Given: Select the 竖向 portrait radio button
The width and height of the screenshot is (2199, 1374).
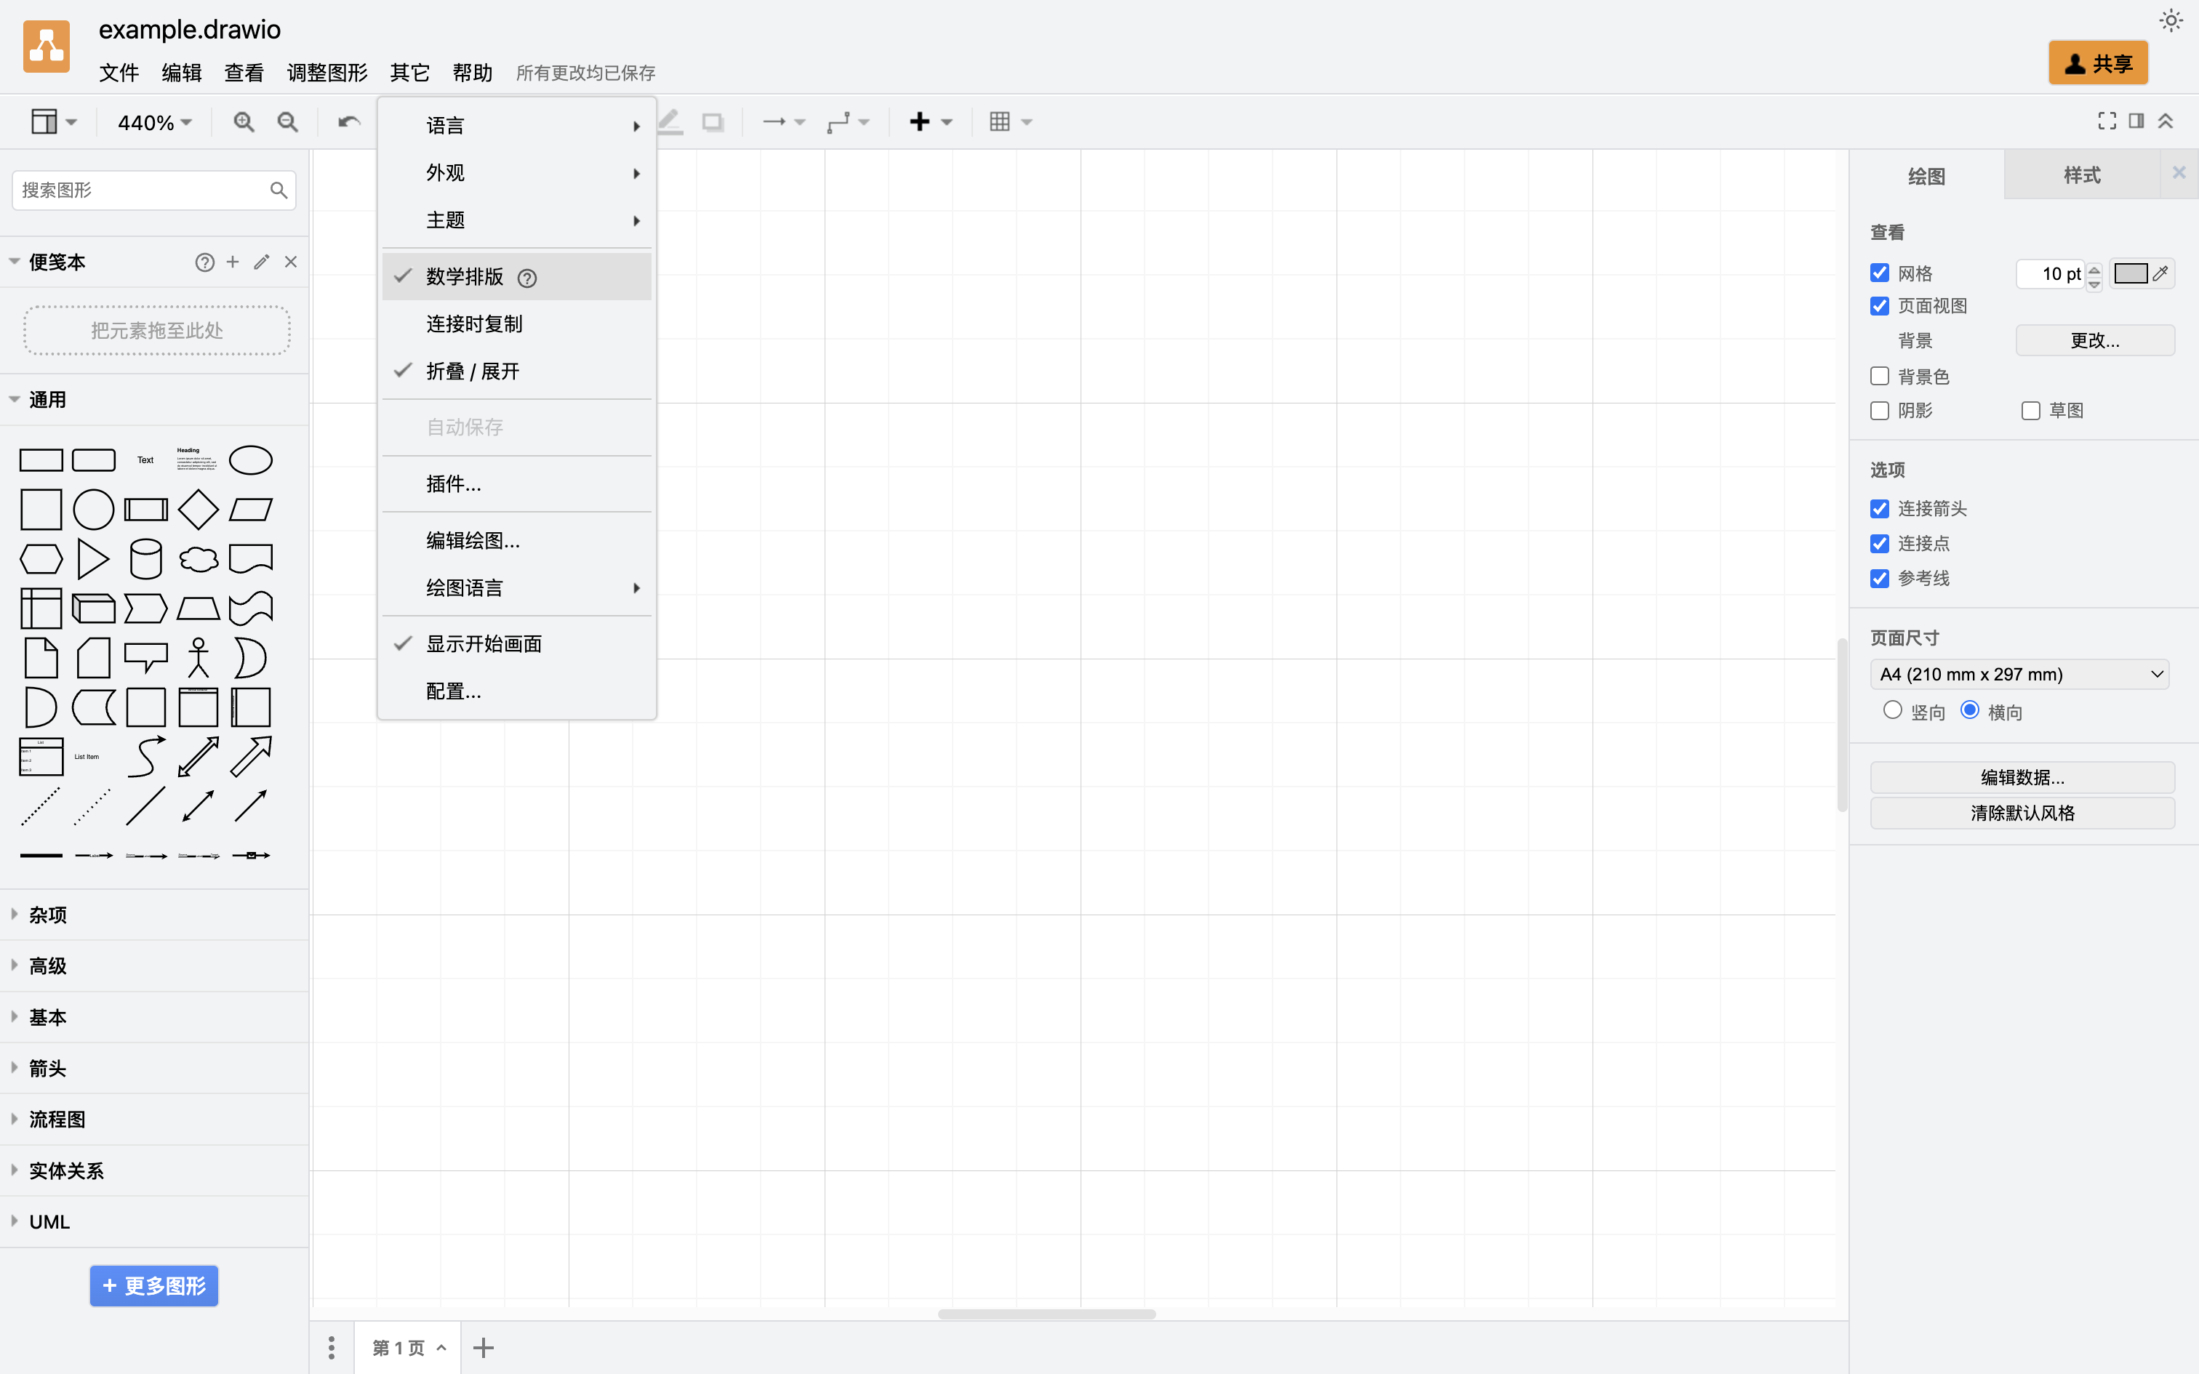Looking at the screenshot, I should click(x=1892, y=711).
